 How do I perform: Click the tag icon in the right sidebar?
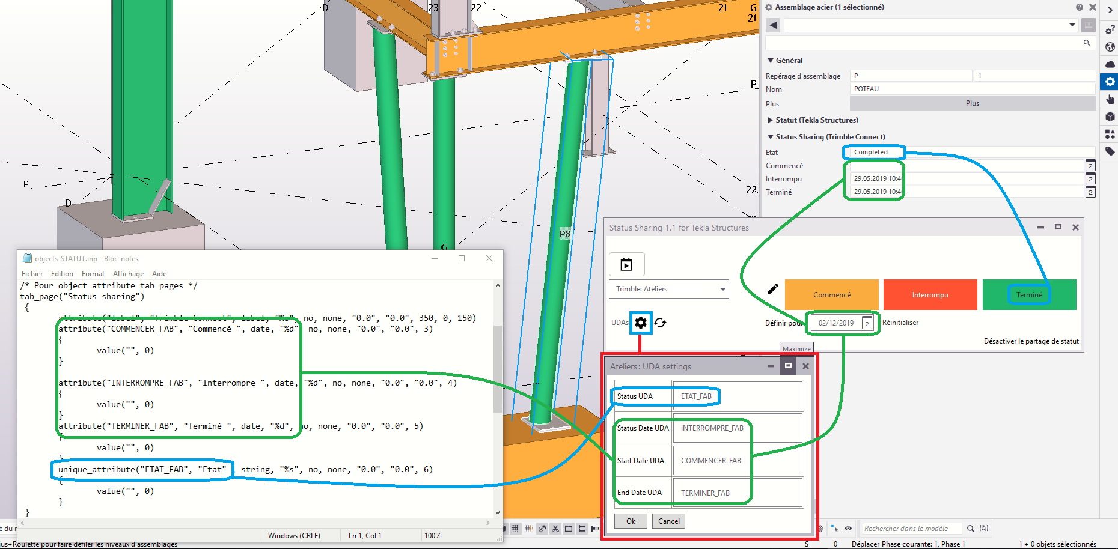coord(1110,151)
